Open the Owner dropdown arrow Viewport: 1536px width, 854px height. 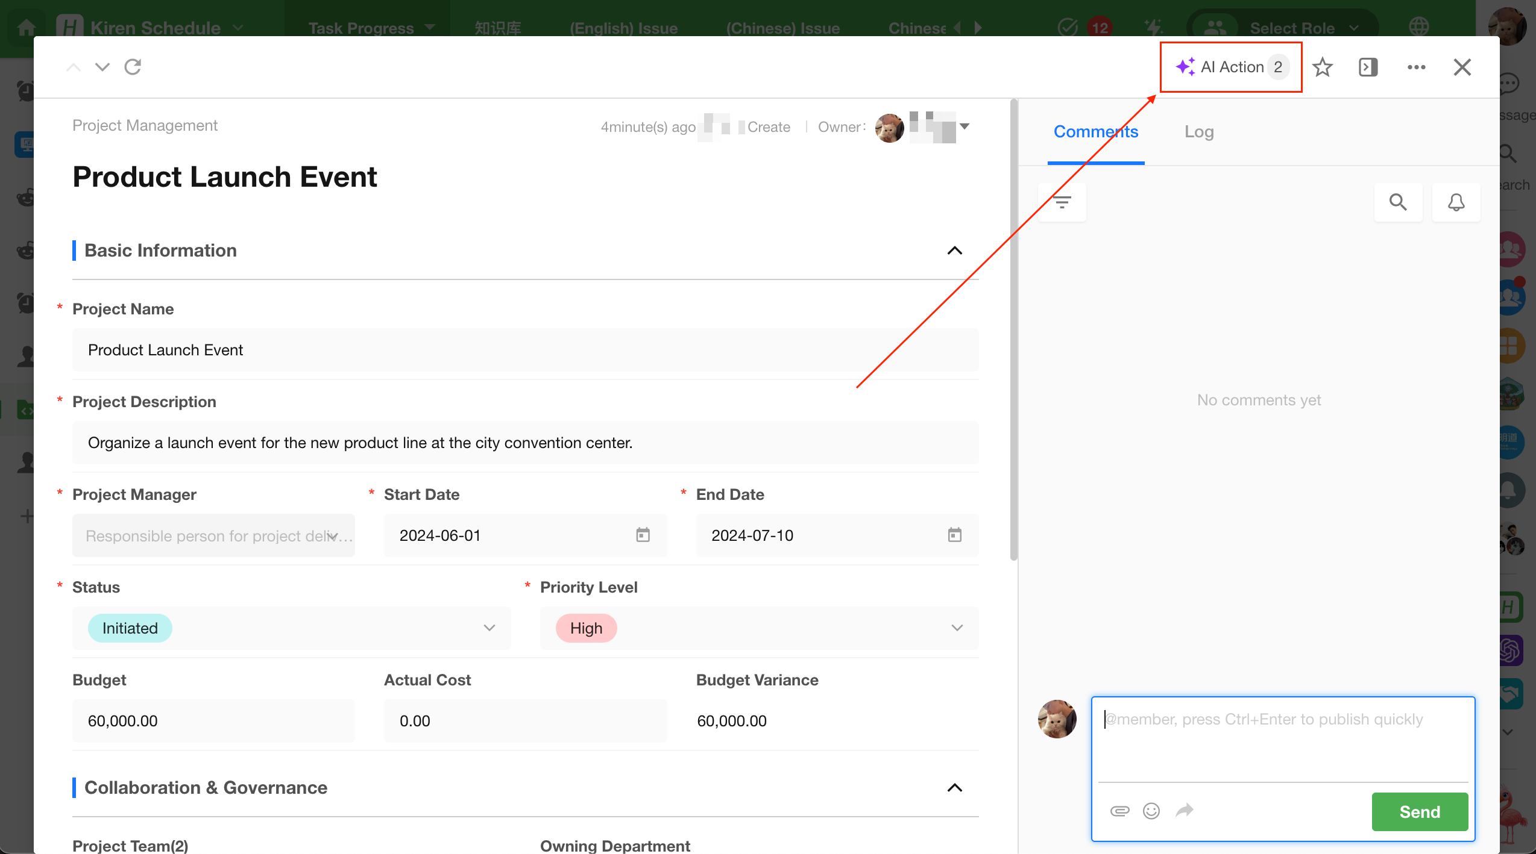(965, 126)
